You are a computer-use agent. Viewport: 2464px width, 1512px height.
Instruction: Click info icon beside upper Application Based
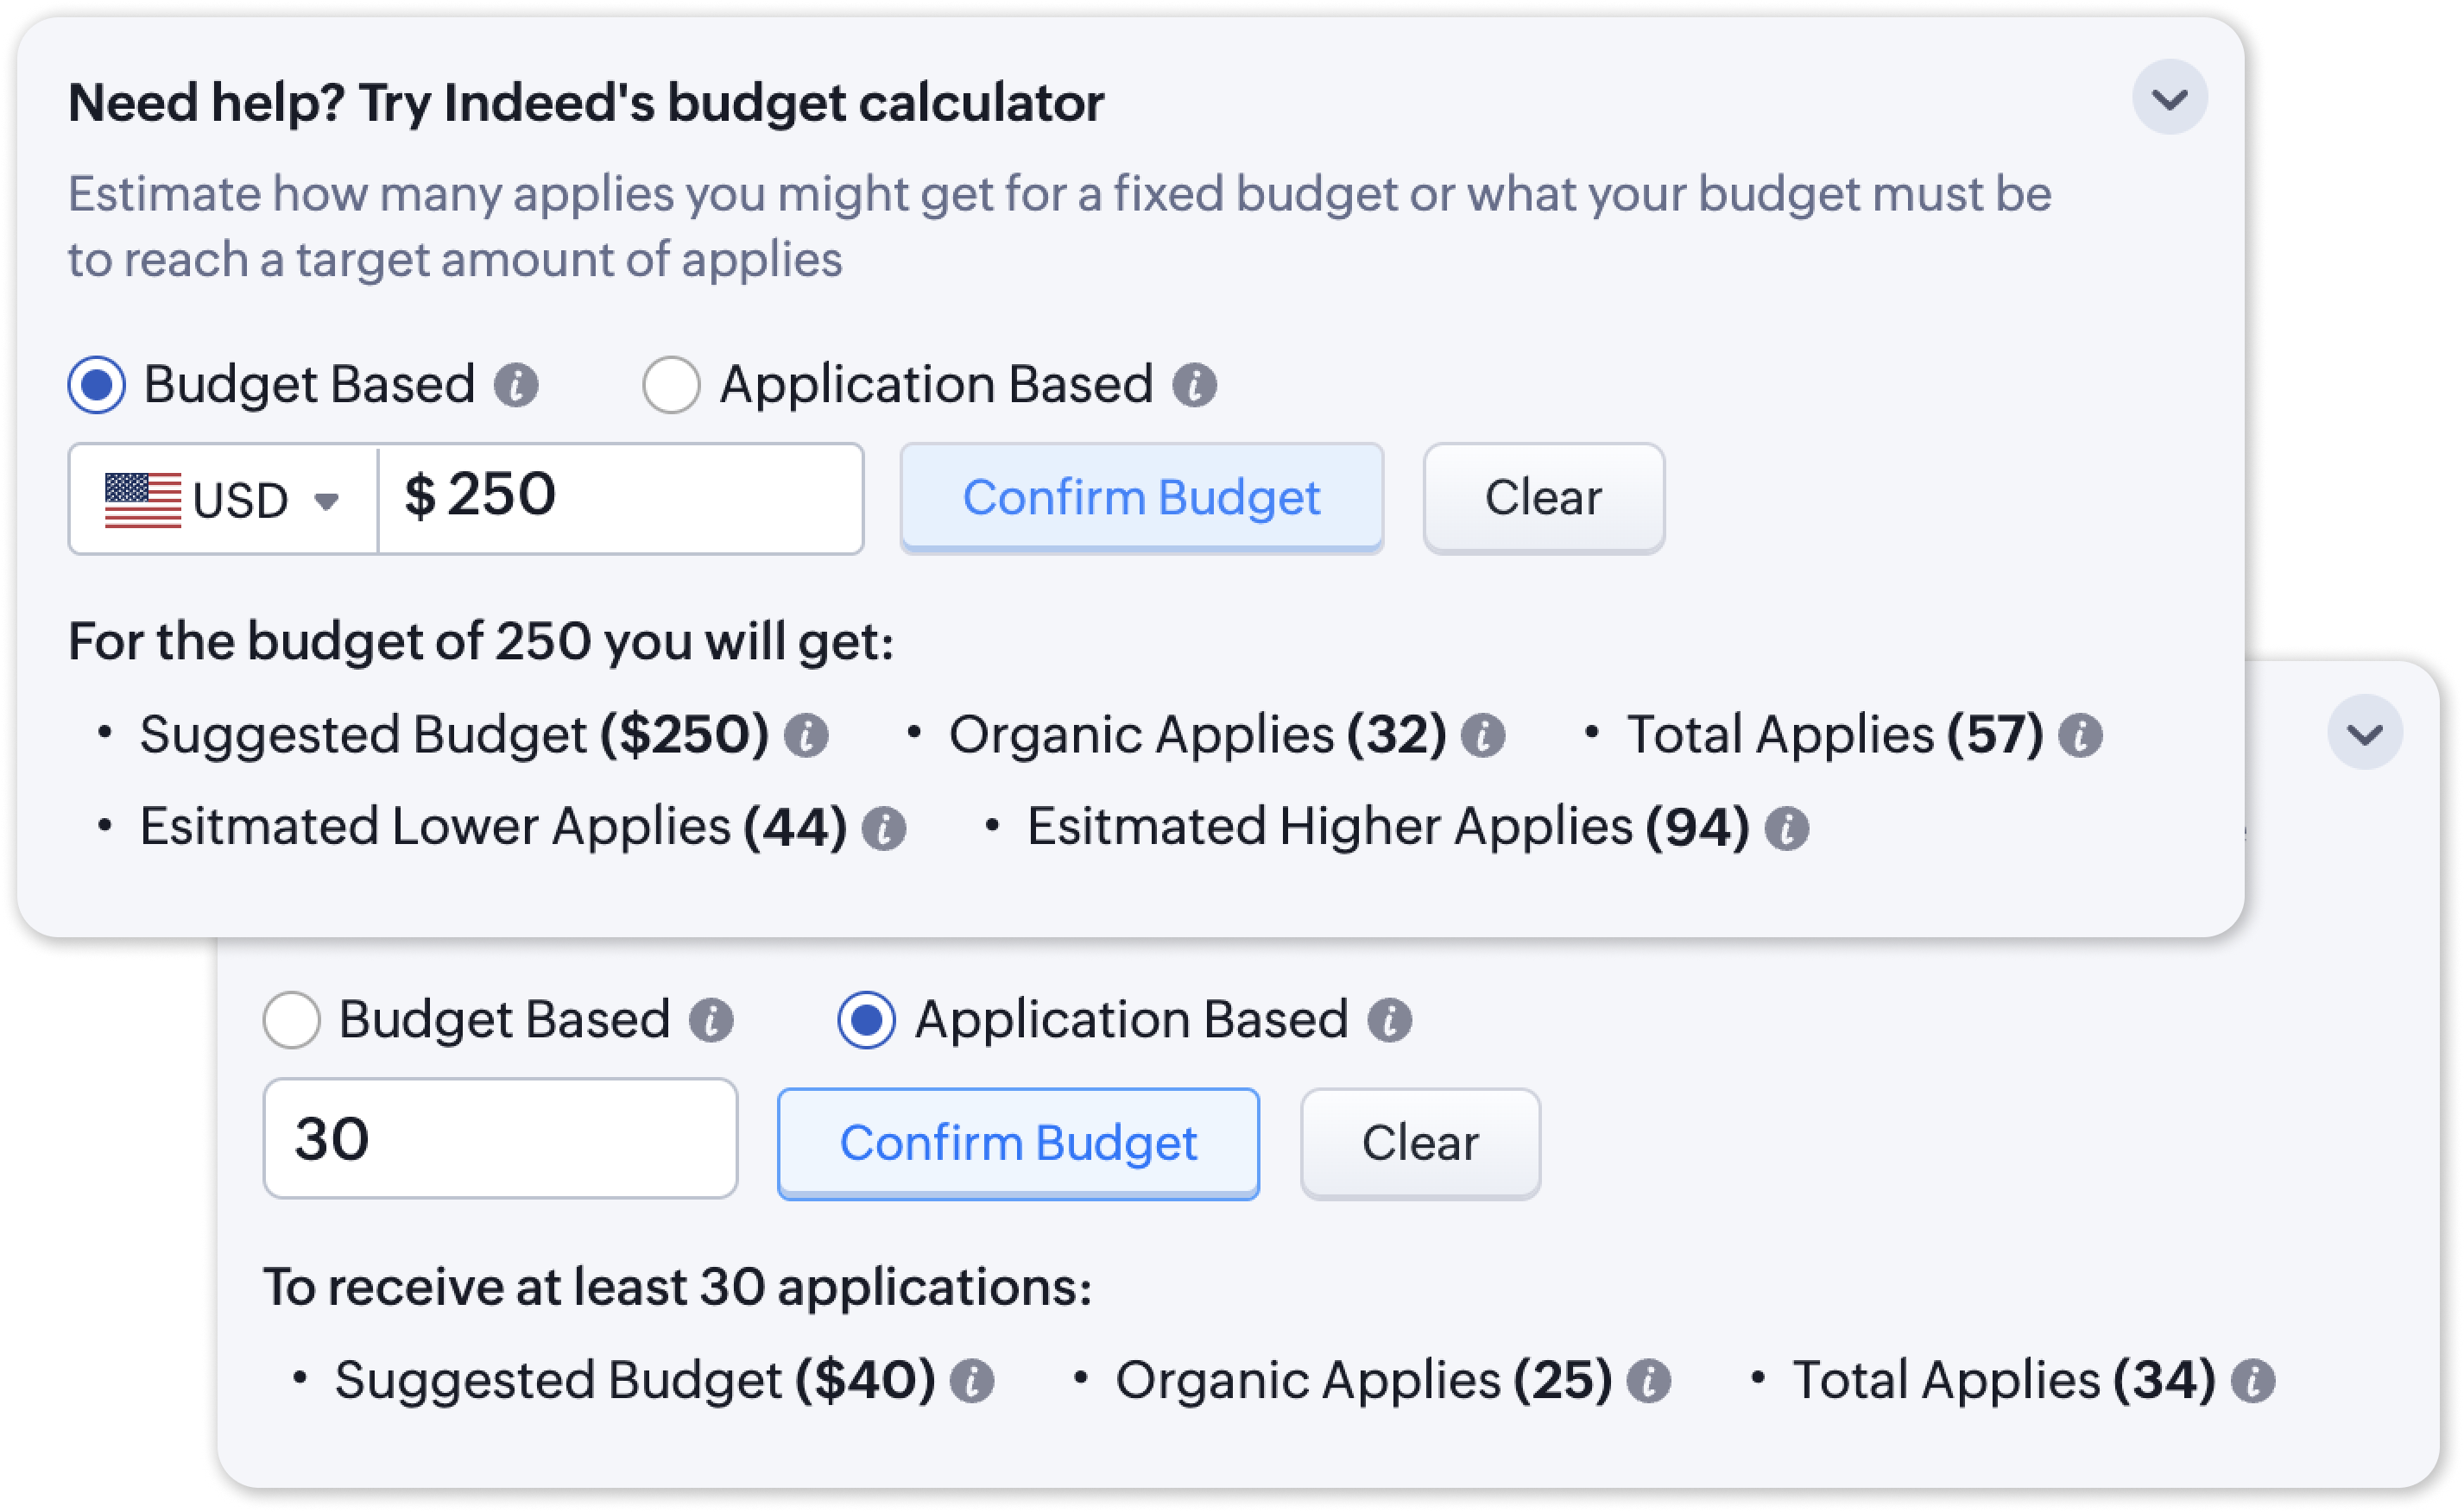[x=1195, y=385]
